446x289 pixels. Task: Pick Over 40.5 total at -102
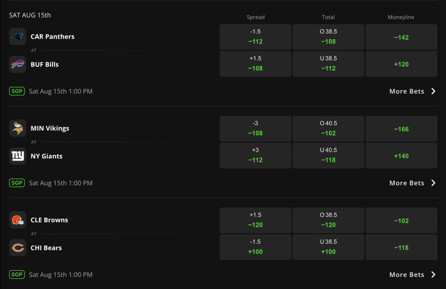[328, 129]
